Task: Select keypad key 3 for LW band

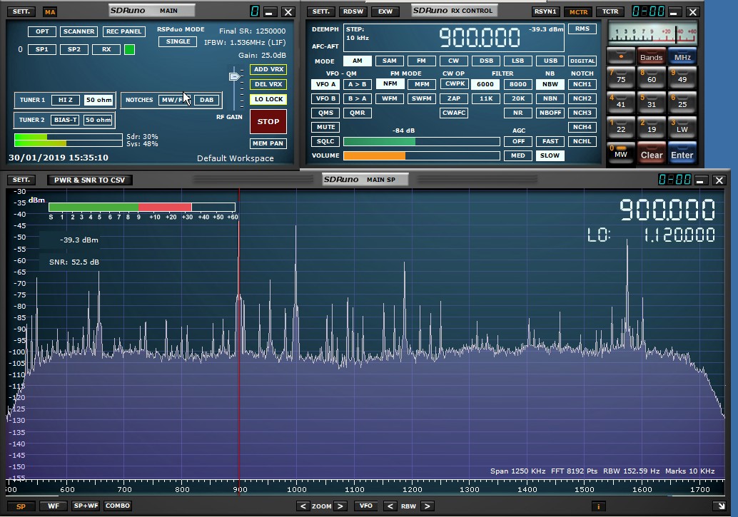Action: click(x=682, y=126)
